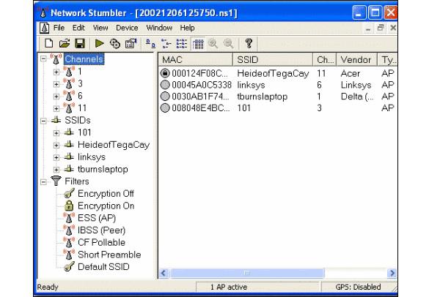
Task: Expand channel 11 node
Action: coord(56,108)
